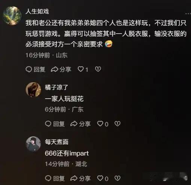Open 每天煮面 profile avatar
The image size is (191, 185).
33,144
